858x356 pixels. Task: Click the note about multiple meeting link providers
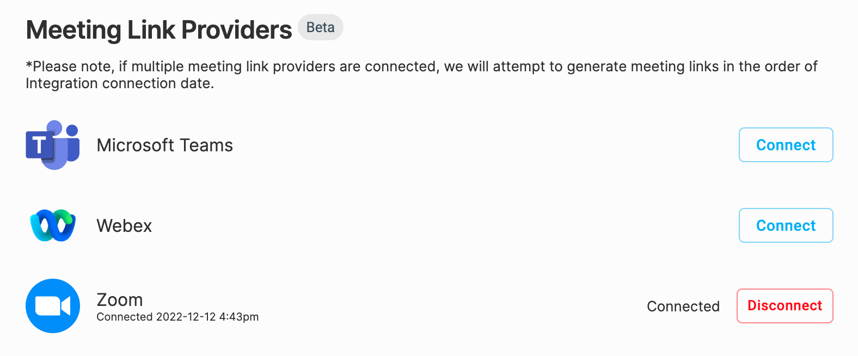421,75
